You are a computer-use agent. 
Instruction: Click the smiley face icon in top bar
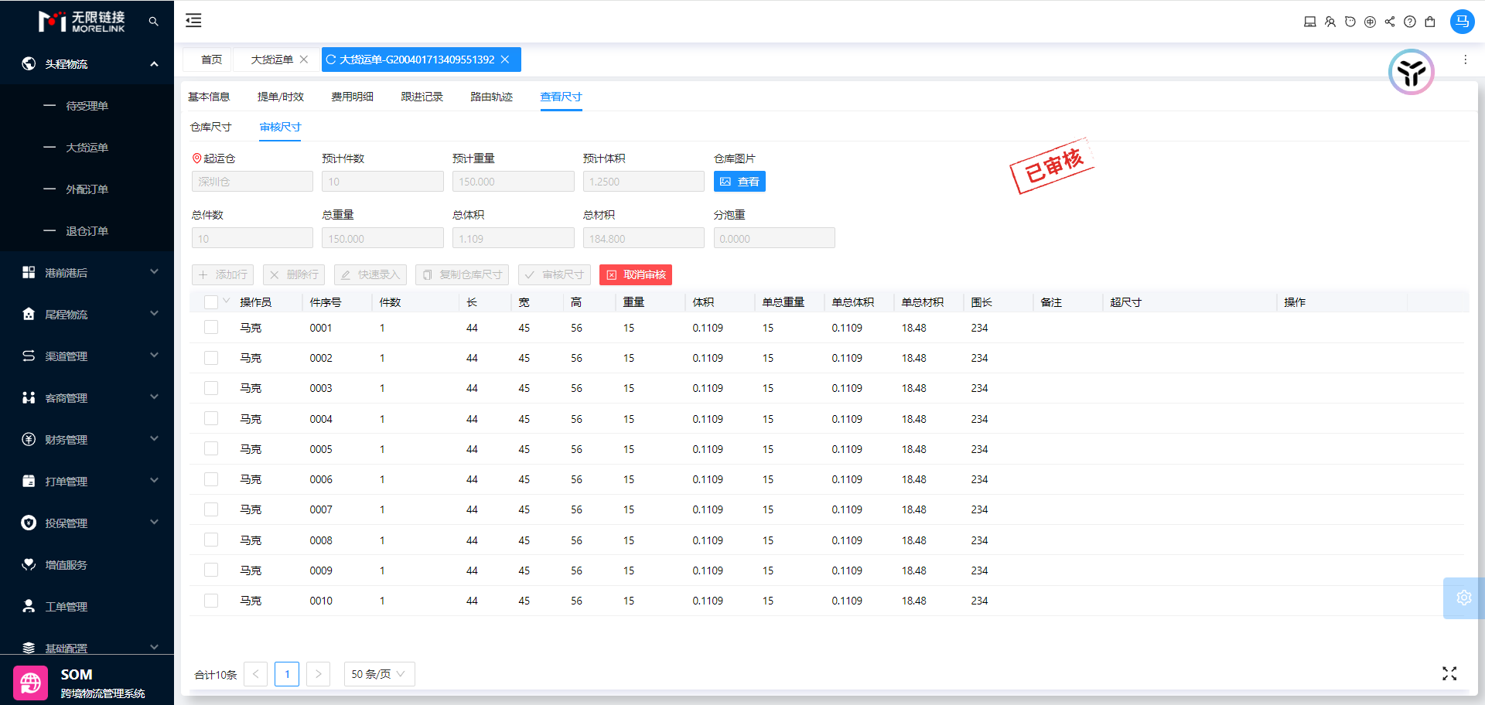tap(1350, 22)
